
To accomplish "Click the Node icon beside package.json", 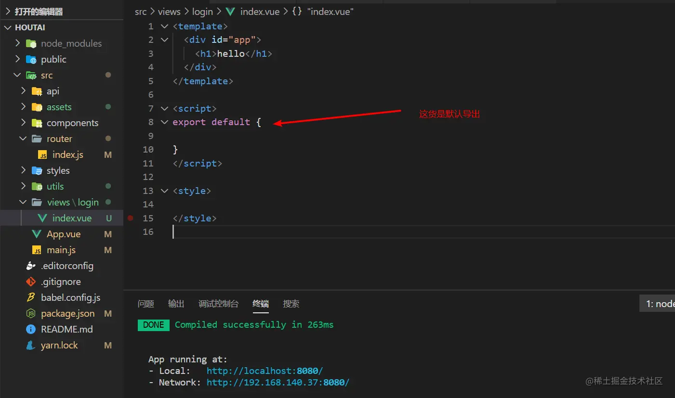I will 31,314.
